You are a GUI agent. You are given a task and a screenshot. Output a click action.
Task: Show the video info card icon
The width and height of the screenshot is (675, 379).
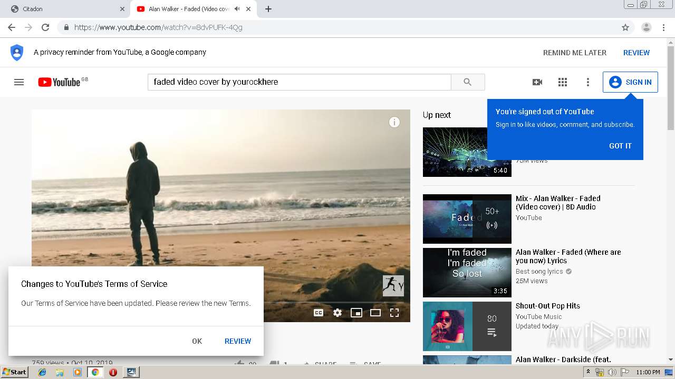coord(394,122)
